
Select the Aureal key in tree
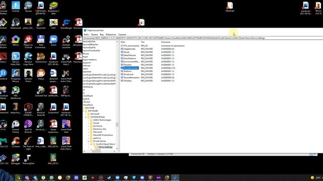96,123
